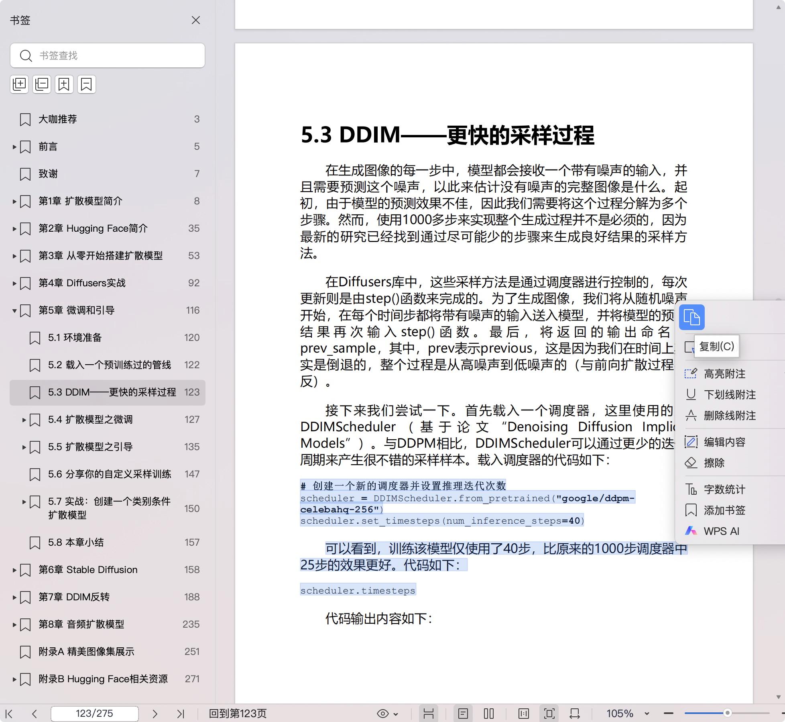The image size is (785, 722).
Task: Click the WPS AI logo icon
Action: point(691,531)
